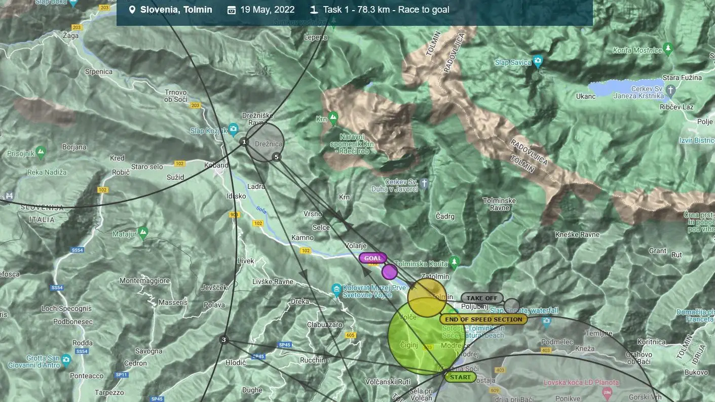Select the Korita Mostnice park icon
The height and width of the screenshot is (402, 715).
[x=668, y=49]
